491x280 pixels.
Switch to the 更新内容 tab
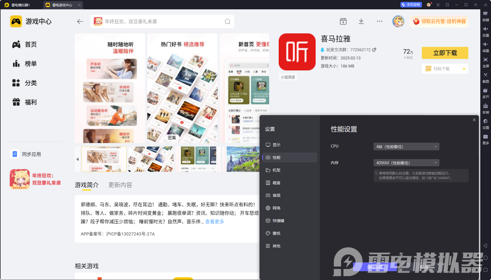[x=120, y=185]
